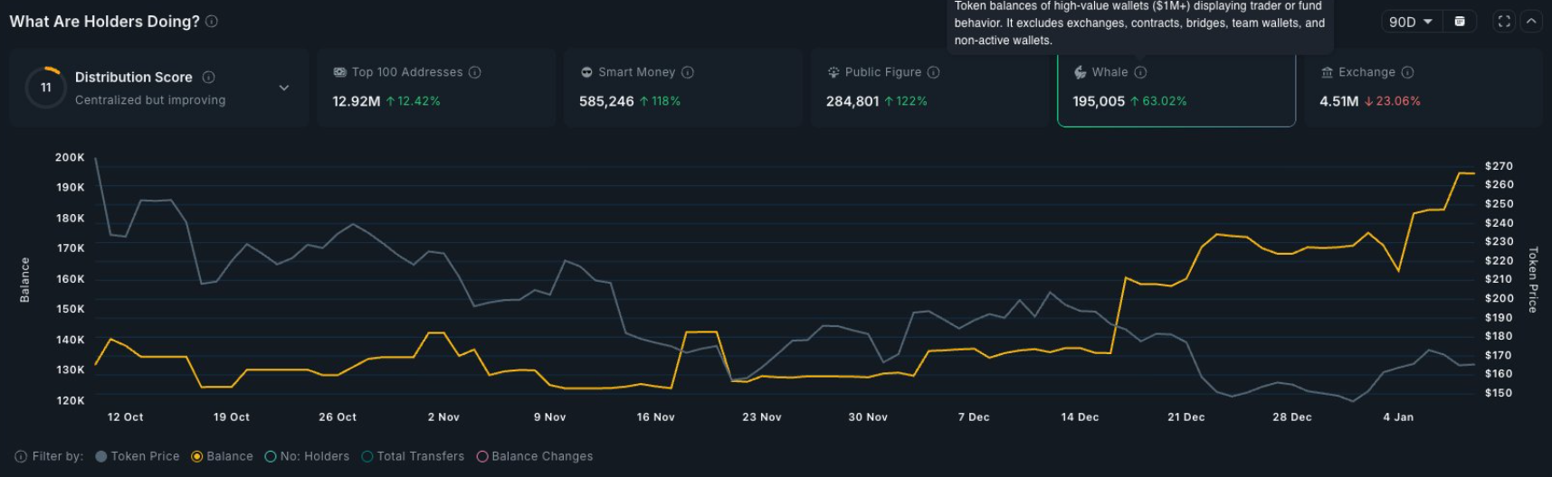
Task: Select the Public Figure holder card
Action: pos(928,88)
